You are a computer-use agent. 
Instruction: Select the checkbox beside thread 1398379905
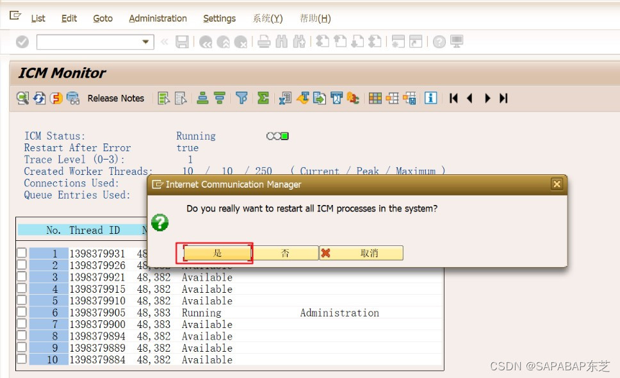22,313
